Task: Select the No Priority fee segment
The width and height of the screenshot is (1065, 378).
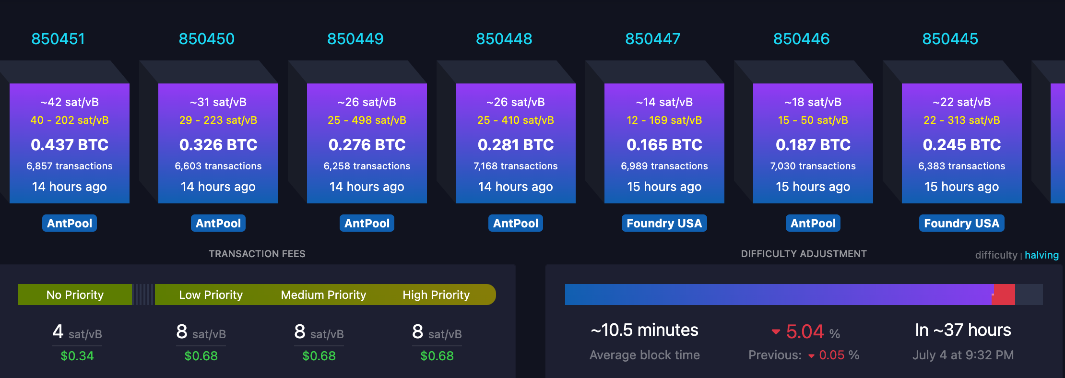Action: (x=75, y=295)
